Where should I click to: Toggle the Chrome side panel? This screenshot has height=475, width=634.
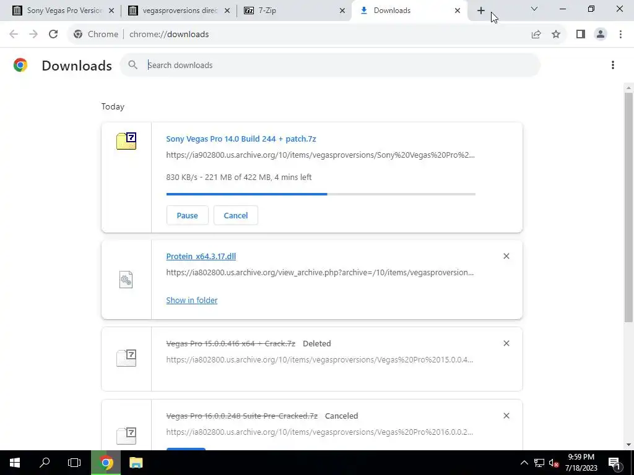click(x=581, y=35)
